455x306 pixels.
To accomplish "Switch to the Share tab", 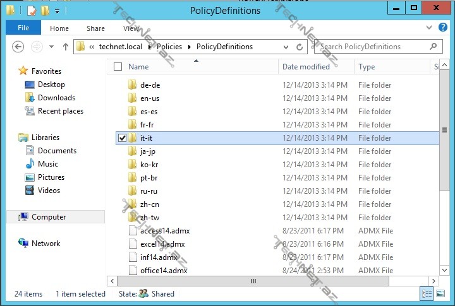I will coord(96,28).
